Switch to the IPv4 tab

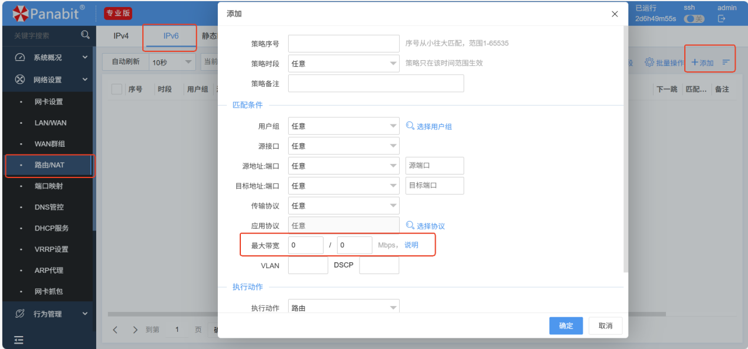[121, 36]
